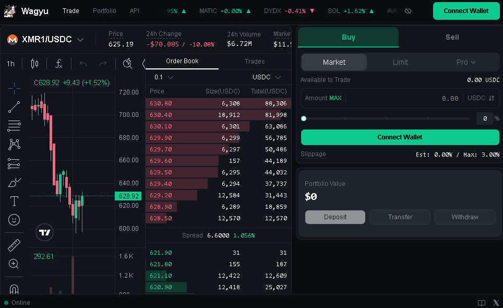Click the candlestick chart style icon
The width and height of the screenshot is (503, 308).
[x=35, y=64]
